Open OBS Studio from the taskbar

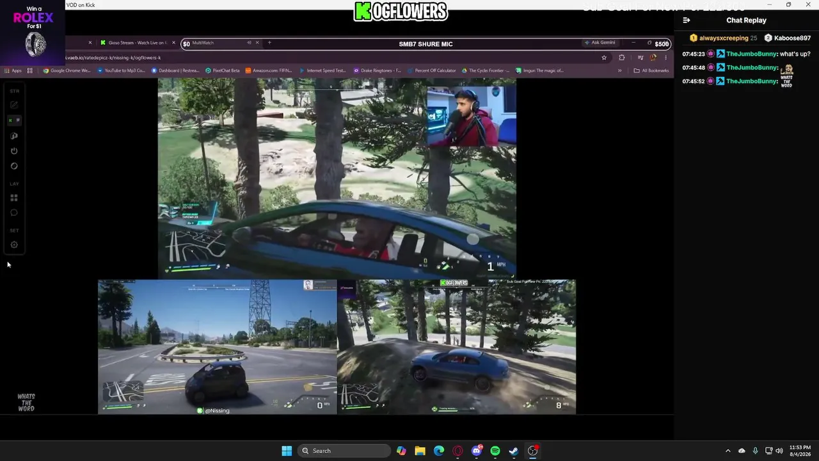click(x=533, y=451)
